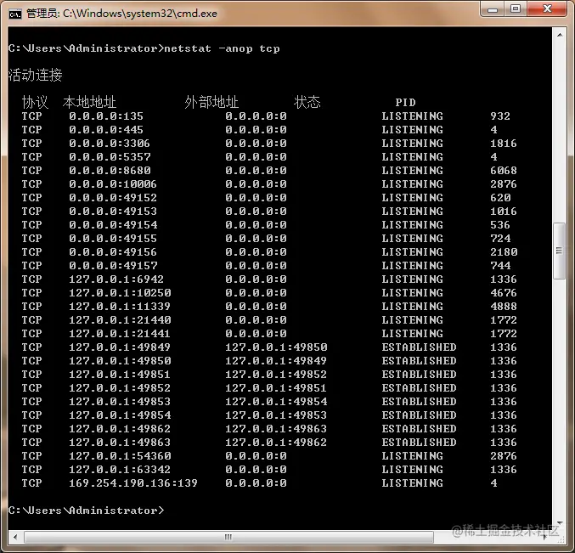Click local address 127.0.0.1:21440
The width and height of the screenshot is (575, 553).
120,320
